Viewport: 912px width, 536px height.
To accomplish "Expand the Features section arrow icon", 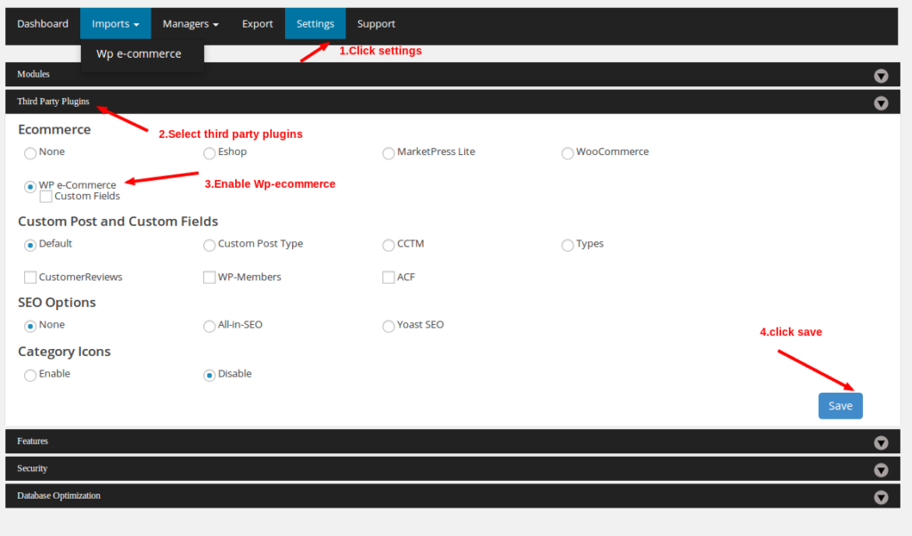I will 881,443.
